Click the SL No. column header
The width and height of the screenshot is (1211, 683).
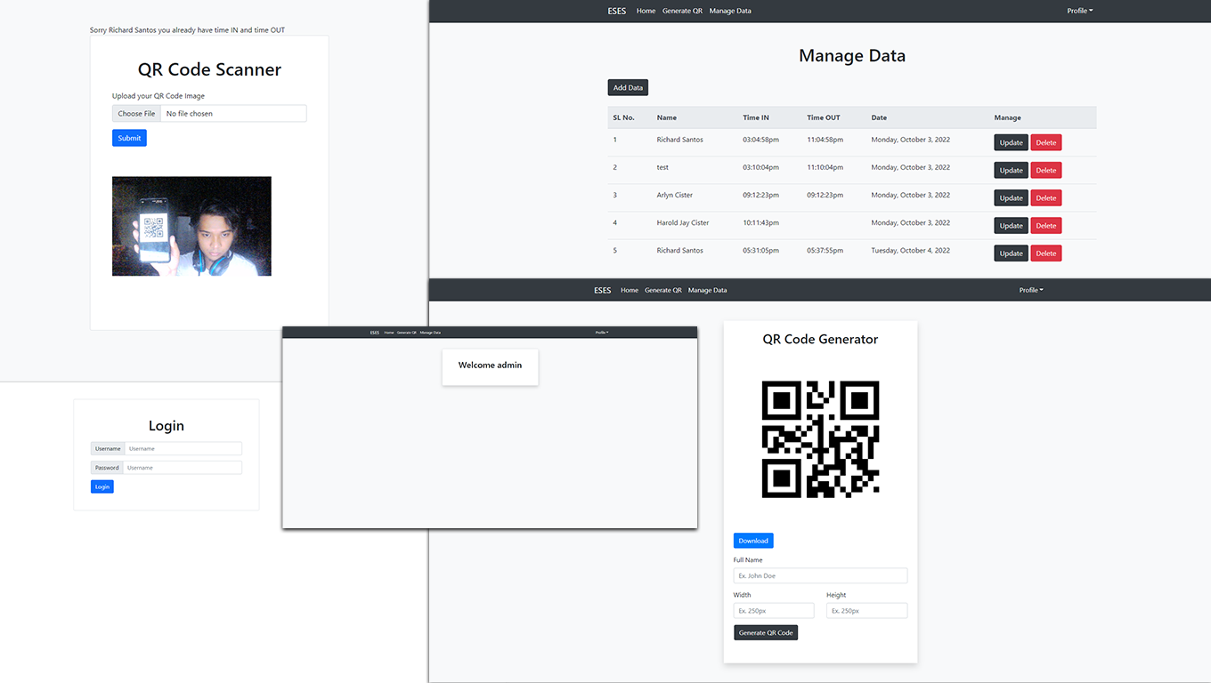pyautogui.click(x=623, y=117)
